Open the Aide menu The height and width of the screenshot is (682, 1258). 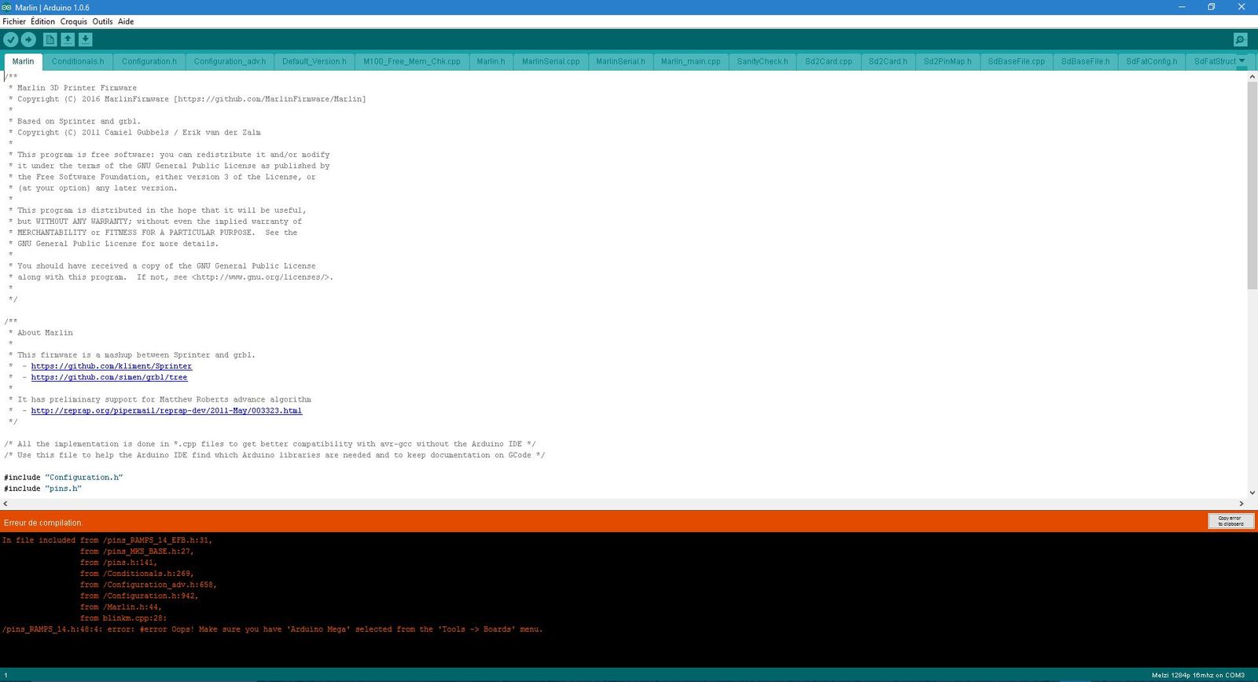[x=126, y=21]
